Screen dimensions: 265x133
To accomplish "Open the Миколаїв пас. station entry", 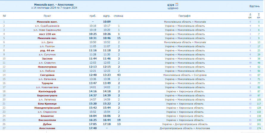I will click(x=47, y=38).
